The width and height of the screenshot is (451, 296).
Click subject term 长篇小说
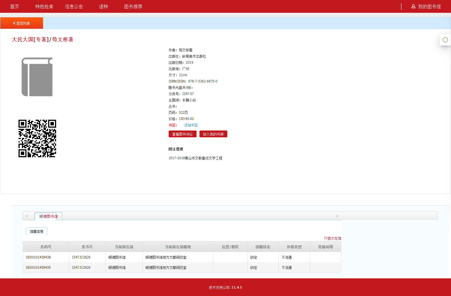(189, 100)
